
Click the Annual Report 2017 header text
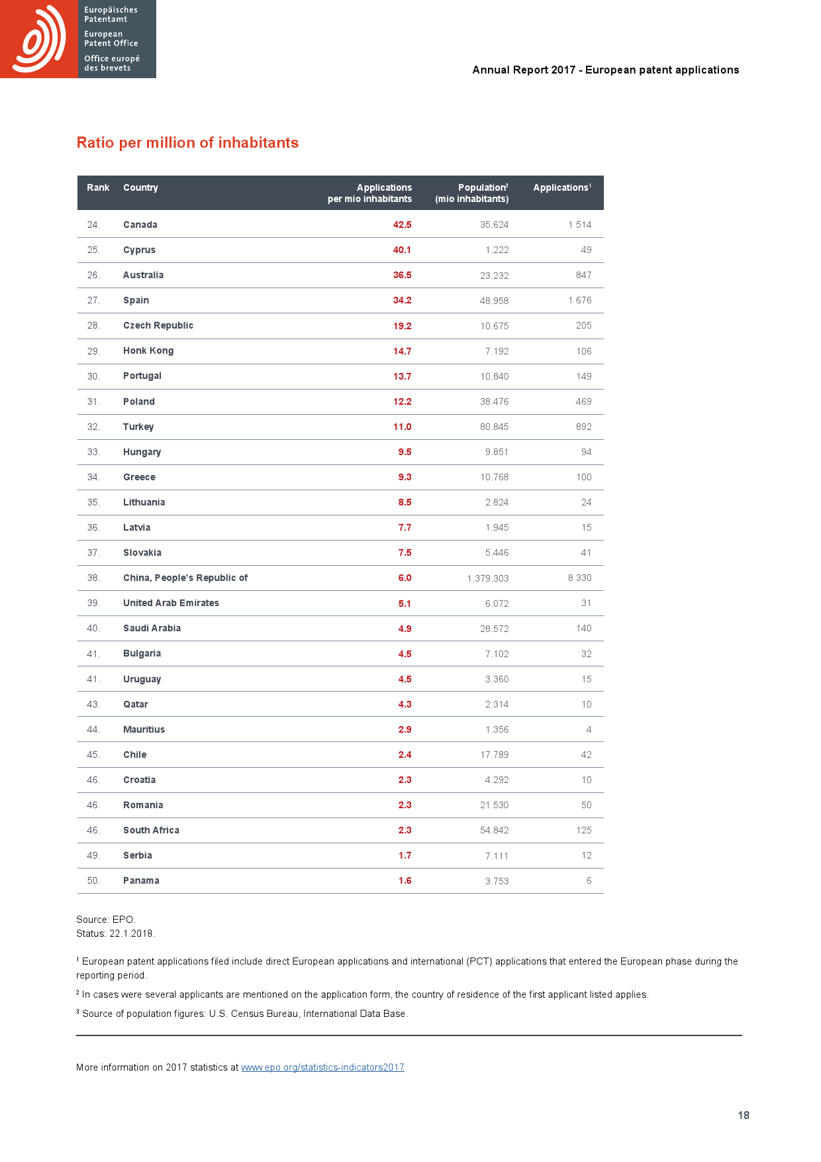pos(605,70)
